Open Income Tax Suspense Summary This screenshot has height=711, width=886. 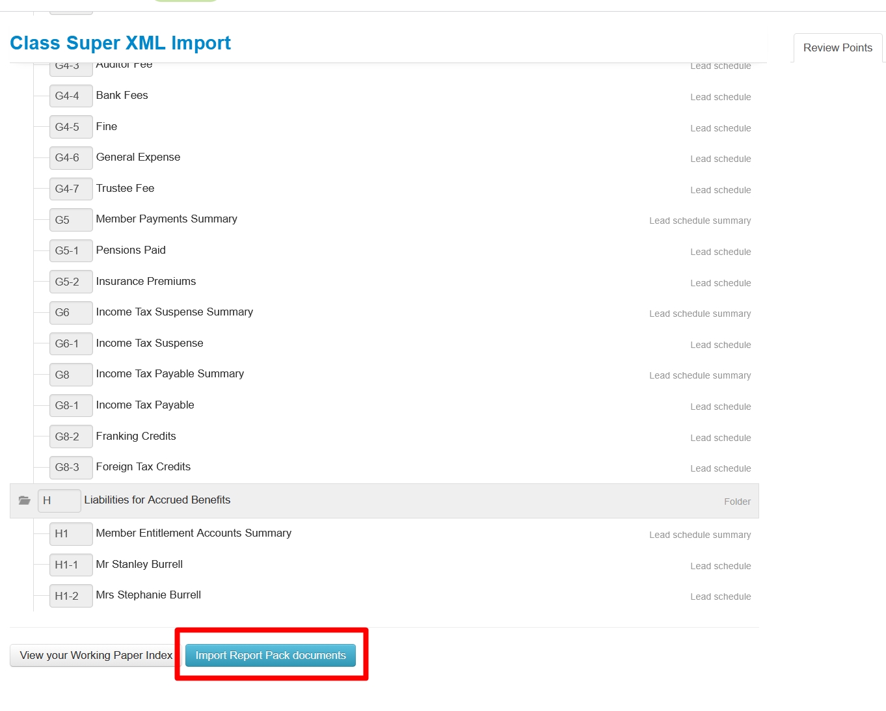pyautogui.click(x=174, y=312)
